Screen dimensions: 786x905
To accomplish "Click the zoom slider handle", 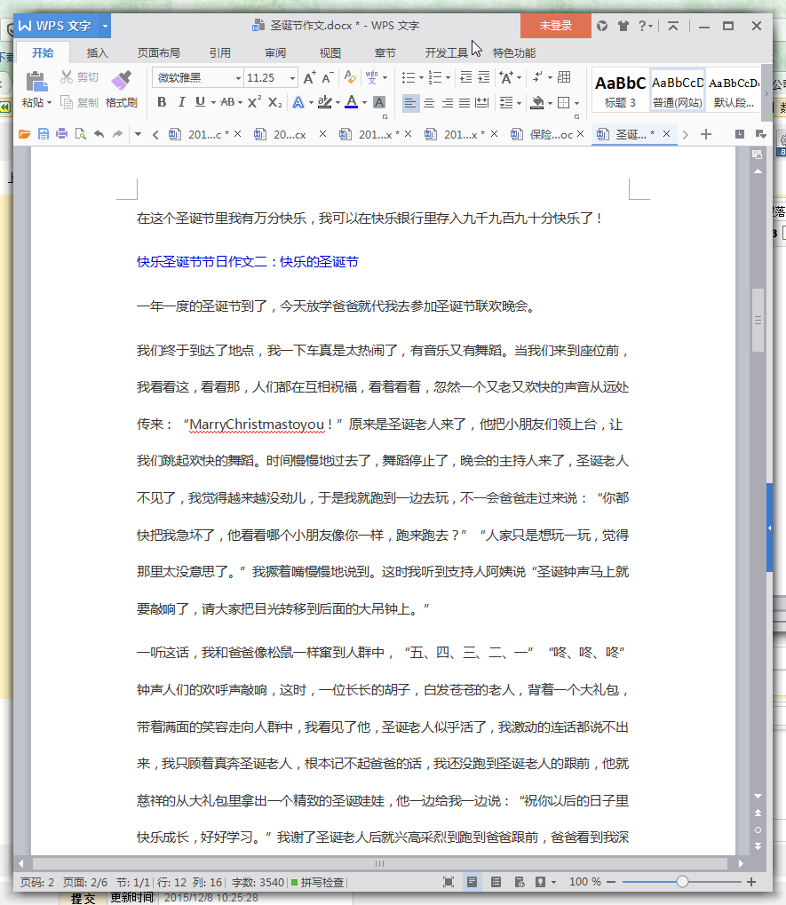I will tap(682, 882).
